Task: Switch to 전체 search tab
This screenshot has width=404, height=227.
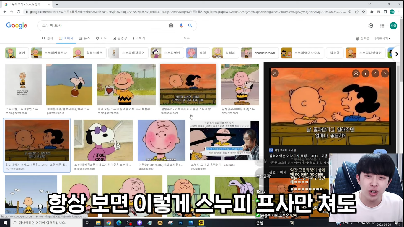Action: 47,38
